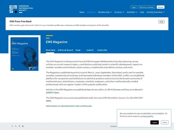This screenshot has width=174, height=130.
Task: Switch to the Subscribe tab
Action: click(x=102, y=50)
